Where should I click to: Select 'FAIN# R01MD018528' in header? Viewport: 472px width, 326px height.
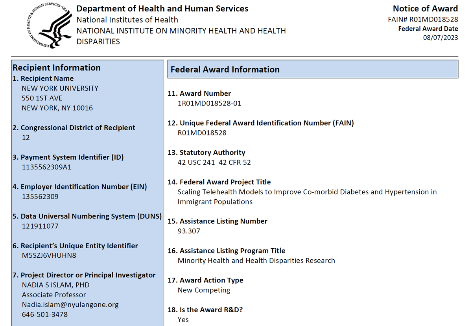coord(423,19)
